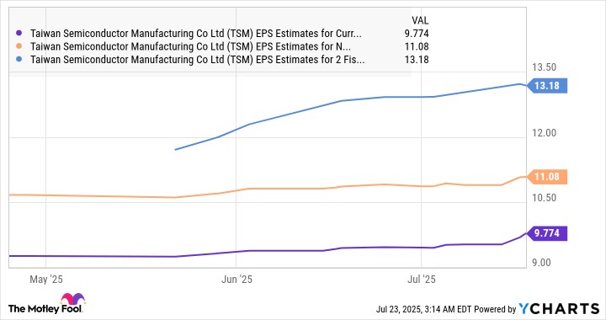
Task: Click the EPS Estimates for Curr... legend entry
Action: pyautogui.click(x=196, y=34)
